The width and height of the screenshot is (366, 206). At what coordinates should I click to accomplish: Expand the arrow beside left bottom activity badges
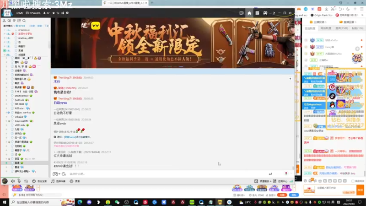[x=38, y=188]
